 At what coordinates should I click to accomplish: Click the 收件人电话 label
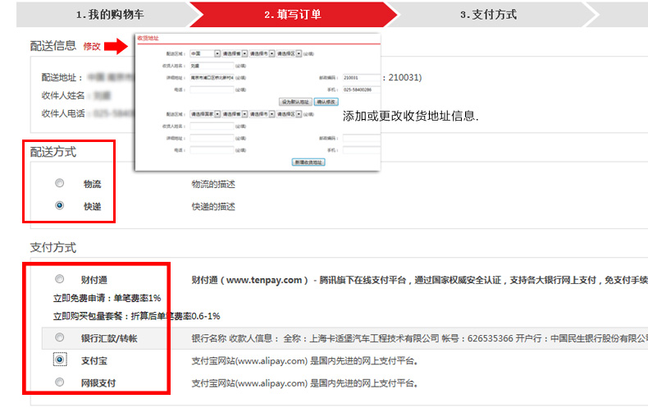[x=63, y=113]
